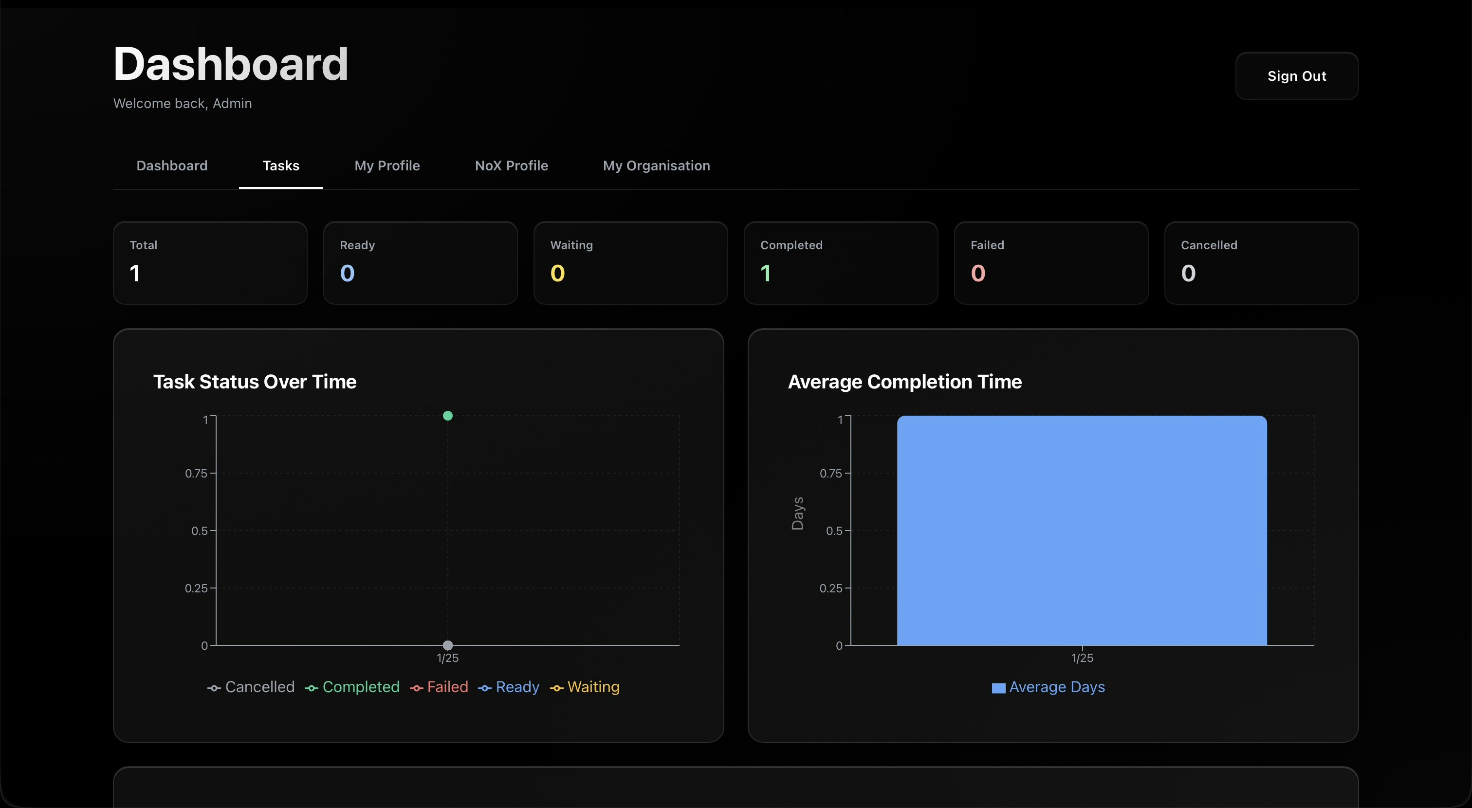The height and width of the screenshot is (808, 1472).
Task: Click the Average Days legend swatch
Action: [x=998, y=687]
